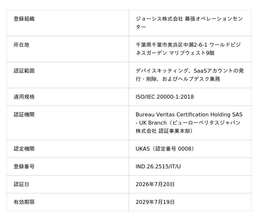Screen dimensions: 264x221
Task: Click the ネスガーデン マリブウェスト9階 address line
Action: (175, 53)
